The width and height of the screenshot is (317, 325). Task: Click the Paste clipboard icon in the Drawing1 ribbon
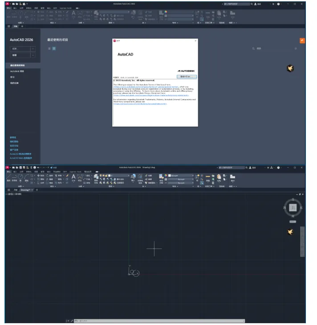pos(219,177)
